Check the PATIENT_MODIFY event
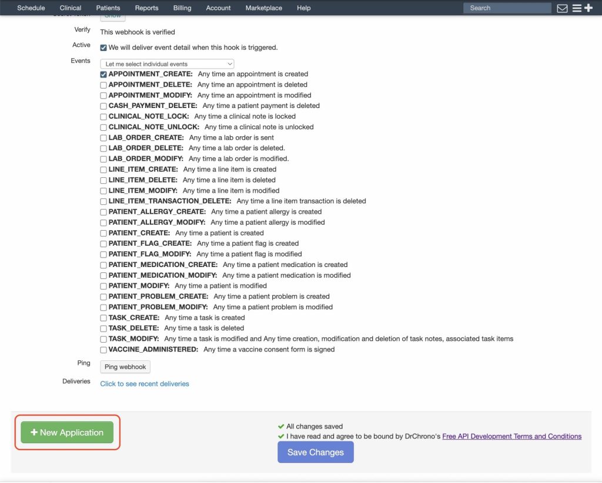 pyautogui.click(x=103, y=286)
